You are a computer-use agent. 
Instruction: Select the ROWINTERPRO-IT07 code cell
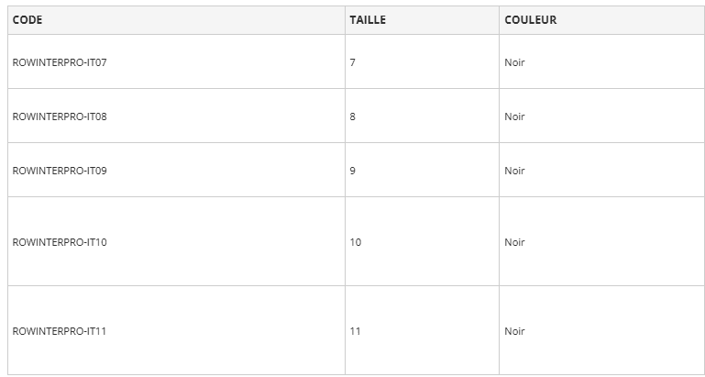click(x=60, y=62)
